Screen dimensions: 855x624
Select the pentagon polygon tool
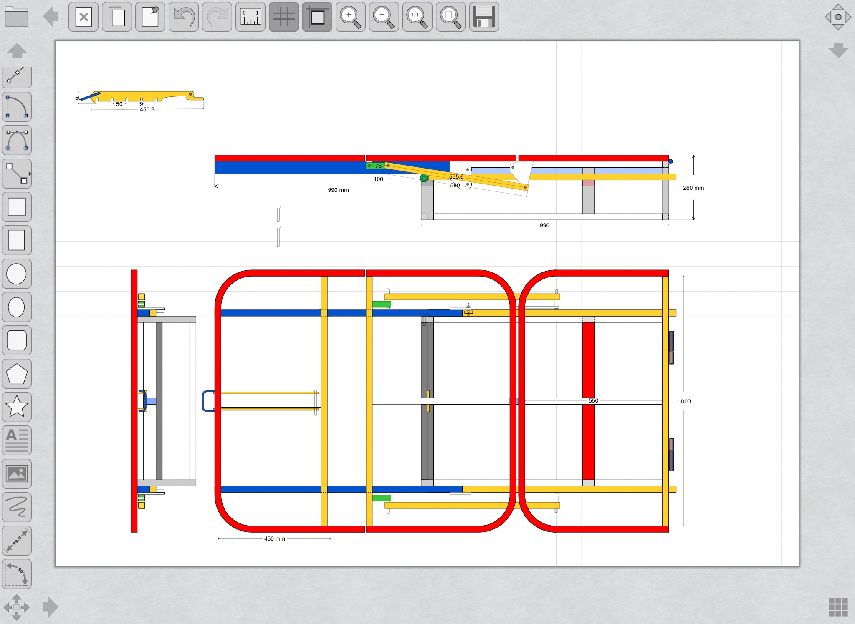[x=17, y=374]
